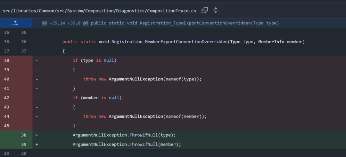Click old line number 38
This screenshot has height=157, width=346.
pyautogui.click(x=7, y=60)
